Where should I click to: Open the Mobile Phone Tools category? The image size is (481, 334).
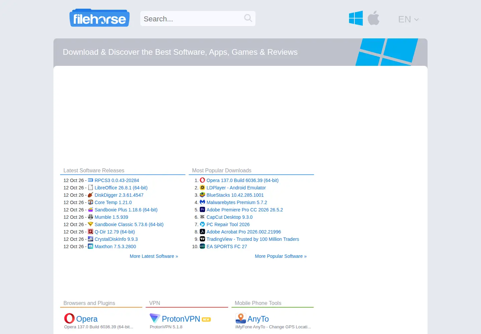(258, 303)
